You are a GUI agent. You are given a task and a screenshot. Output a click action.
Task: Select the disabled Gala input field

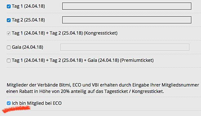[125, 47]
